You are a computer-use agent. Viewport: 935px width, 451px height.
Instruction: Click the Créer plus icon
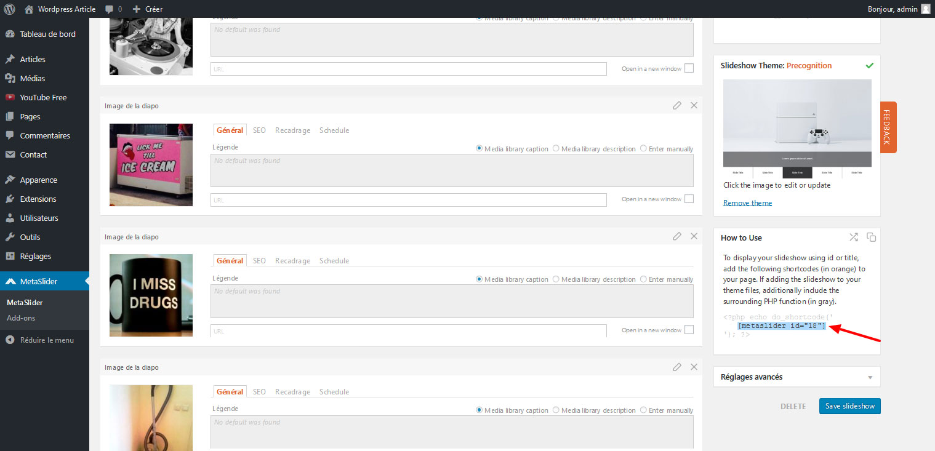[137, 9]
